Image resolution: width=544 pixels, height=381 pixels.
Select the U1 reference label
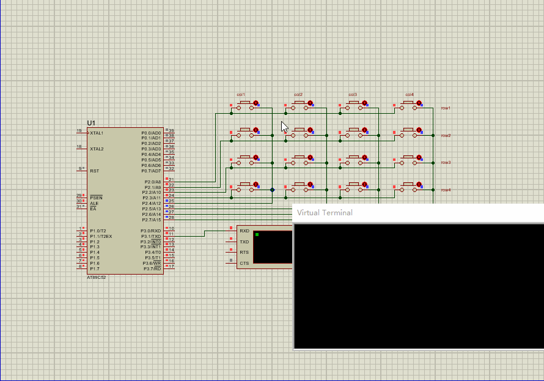click(x=91, y=123)
